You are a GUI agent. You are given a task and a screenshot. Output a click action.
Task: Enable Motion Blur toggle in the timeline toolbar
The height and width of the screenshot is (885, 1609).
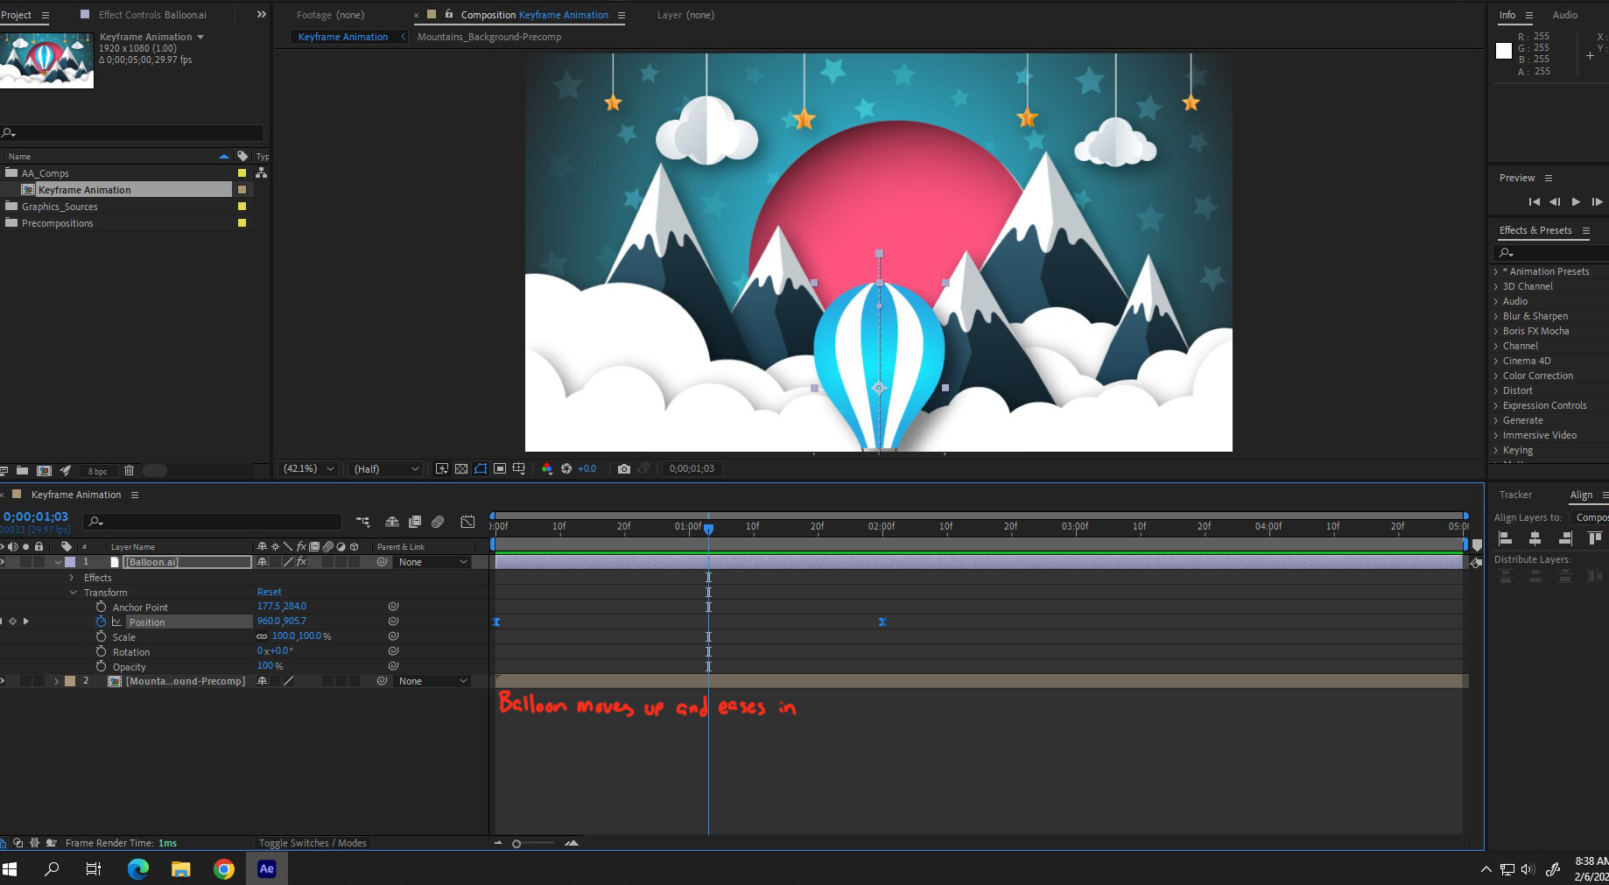438,522
